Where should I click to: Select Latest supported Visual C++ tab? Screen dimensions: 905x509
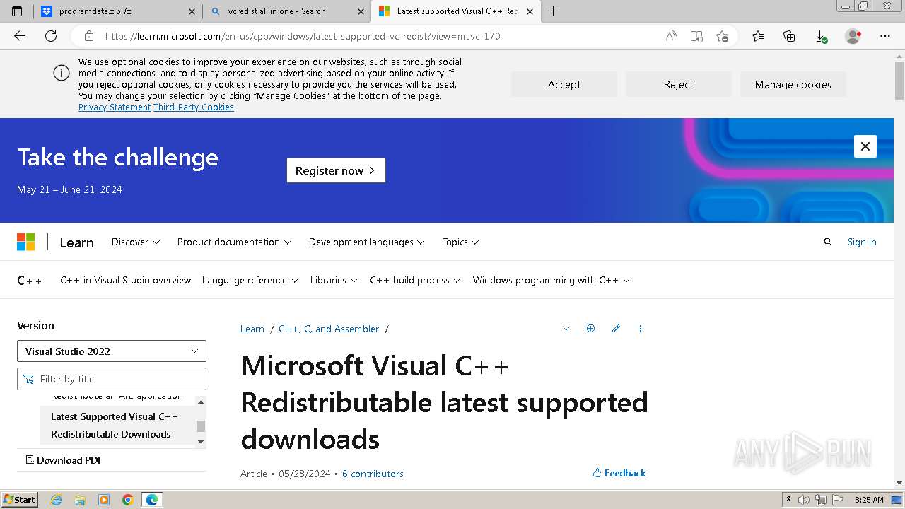[x=456, y=11]
